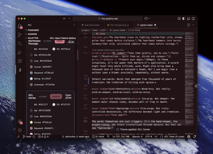213x154 pixels.
Task: Click the Keyword #bb6b7c color chip
Action: 42,128
